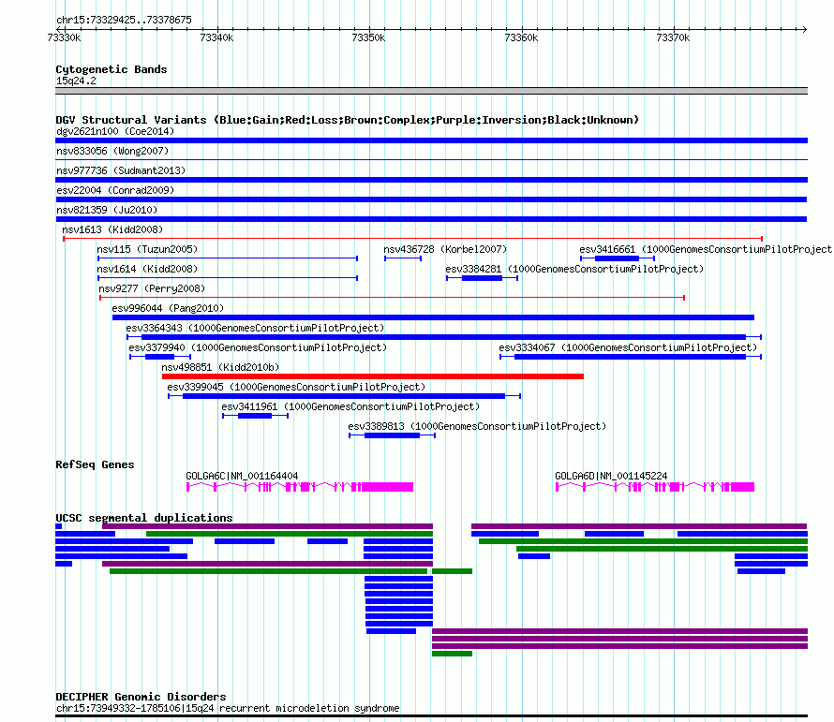The width and height of the screenshot is (834, 722).
Task: Click the chr15:73329425..73378675 coordinates label
Action: click(x=124, y=20)
